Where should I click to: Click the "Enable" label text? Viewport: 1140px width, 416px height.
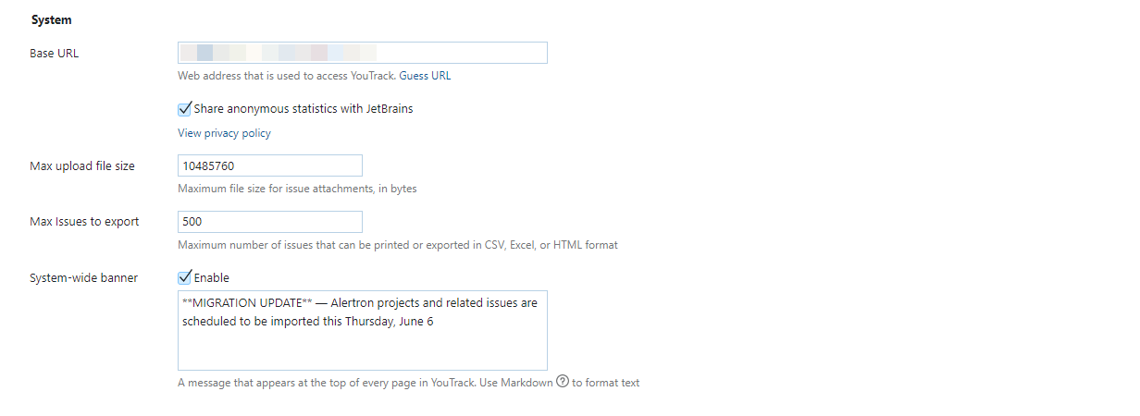pyautogui.click(x=212, y=277)
